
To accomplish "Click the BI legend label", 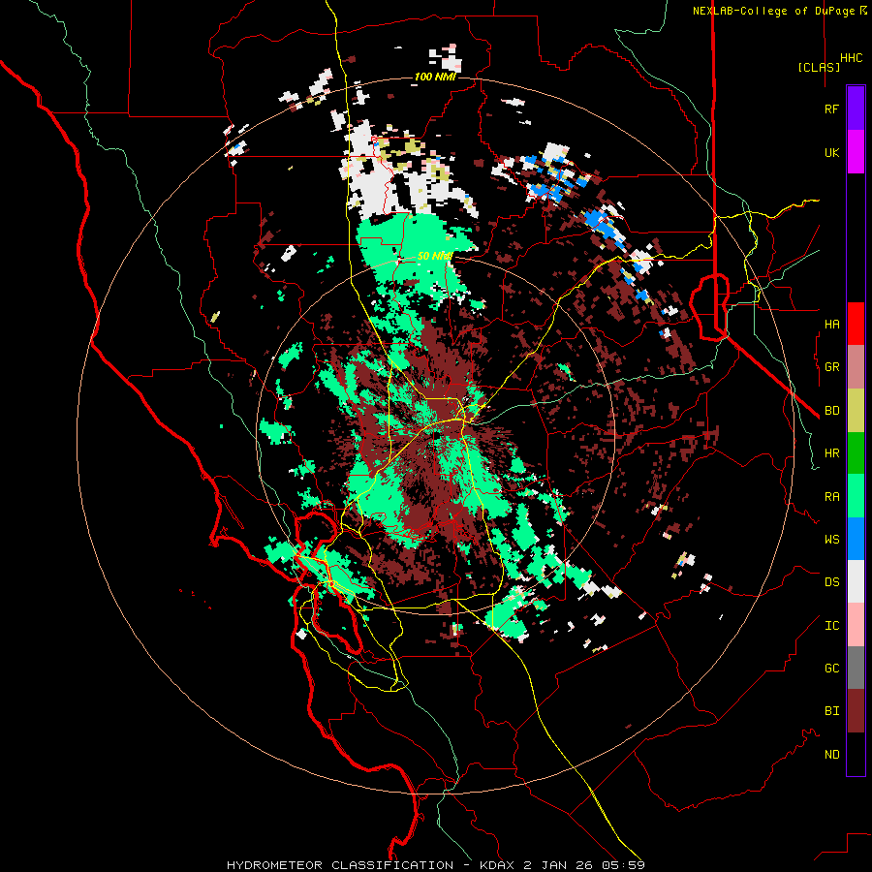I will point(831,711).
